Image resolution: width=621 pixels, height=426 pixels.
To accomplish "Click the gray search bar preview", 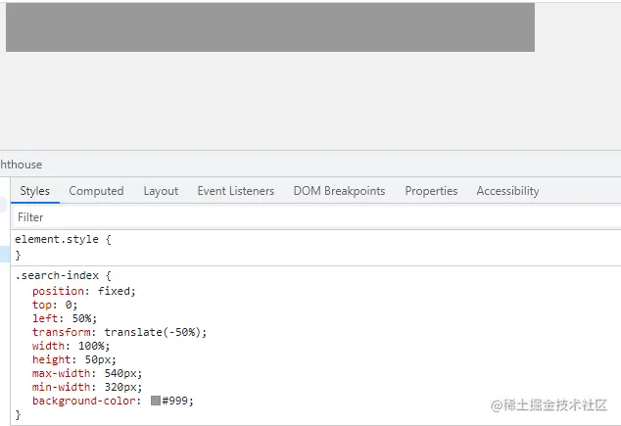I will pos(270,27).
